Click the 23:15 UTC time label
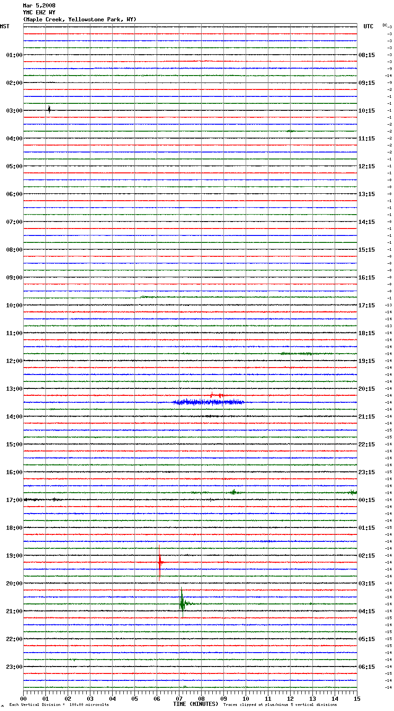Viewport: 394px width, 711px height. coord(367,472)
